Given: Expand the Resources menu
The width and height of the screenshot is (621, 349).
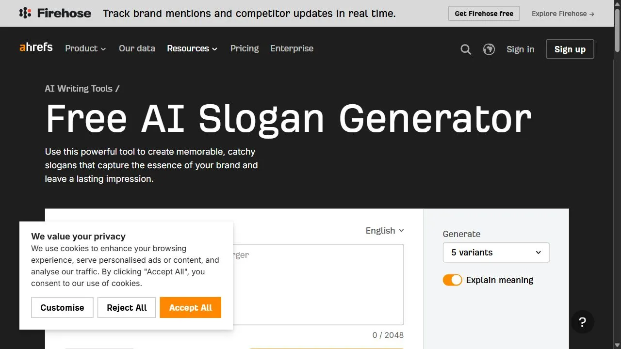Looking at the screenshot, I should click(192, 48).
